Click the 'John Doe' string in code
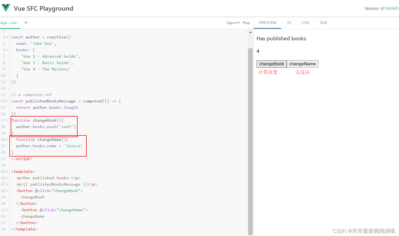The height and width of the screenshot is (236, 399). [x=42, y=43]
